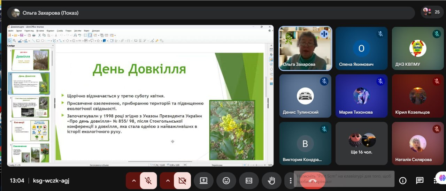The width and height of the screenshot is (446, 191).
Task: Turn on closed captions
Action: [249, 181]
